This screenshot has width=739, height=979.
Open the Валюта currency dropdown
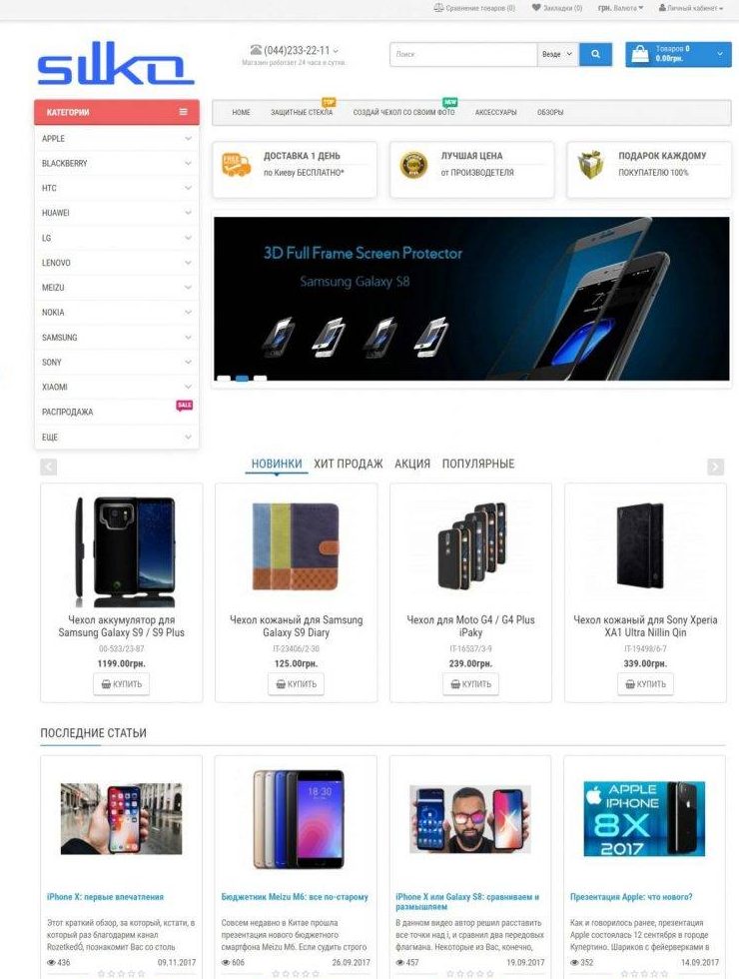(x=620, y=8)
